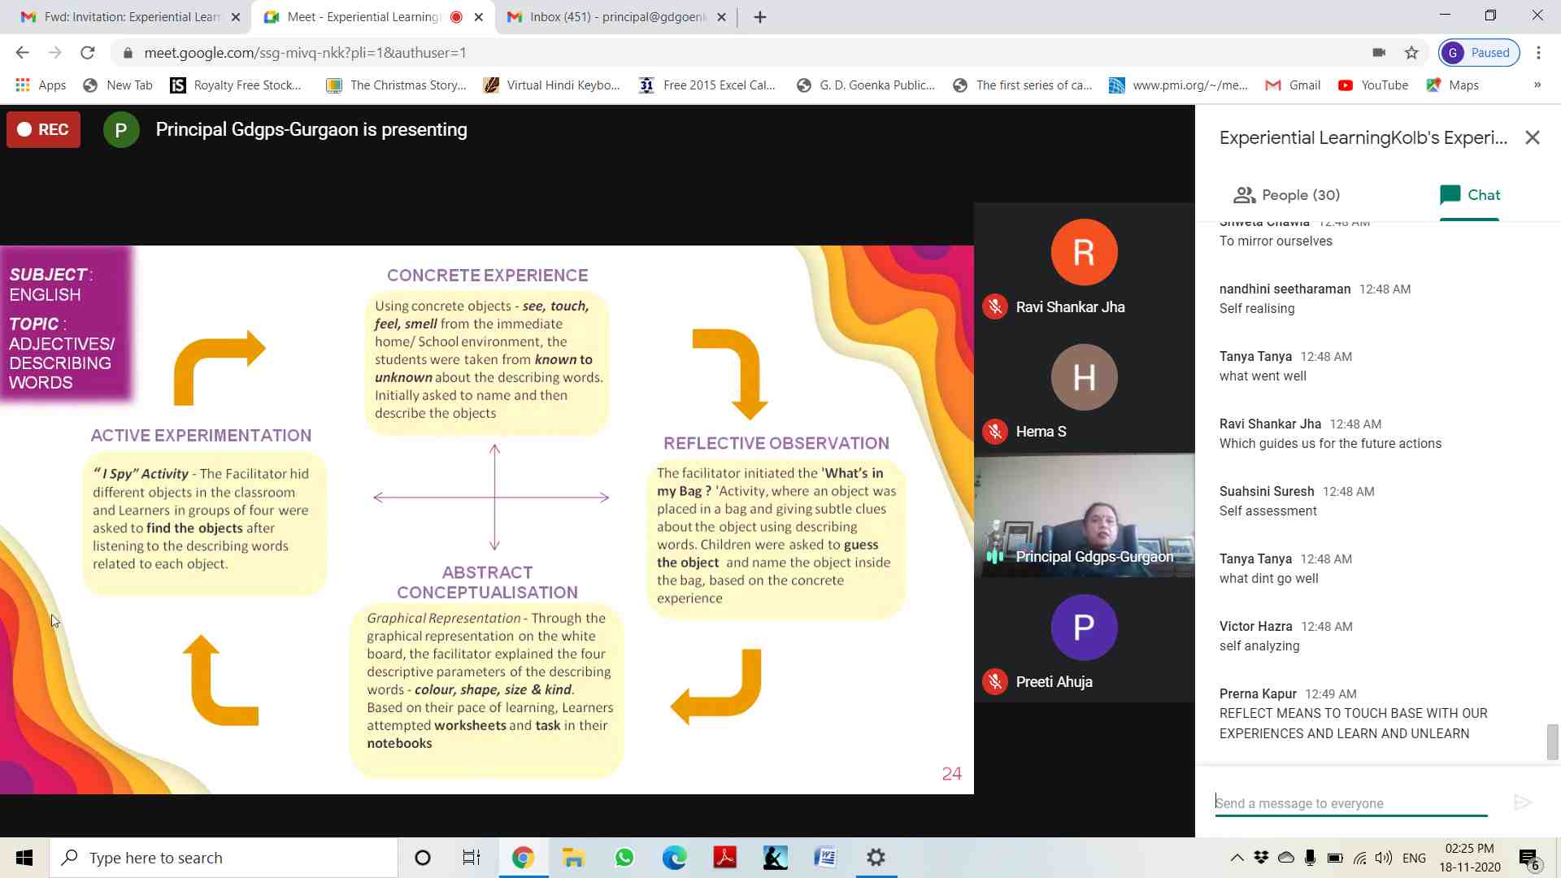Open Chrome from the taskbar
Image resolution: width=1561 pixels, height=878 pixels.
click(x=523, y=858)
